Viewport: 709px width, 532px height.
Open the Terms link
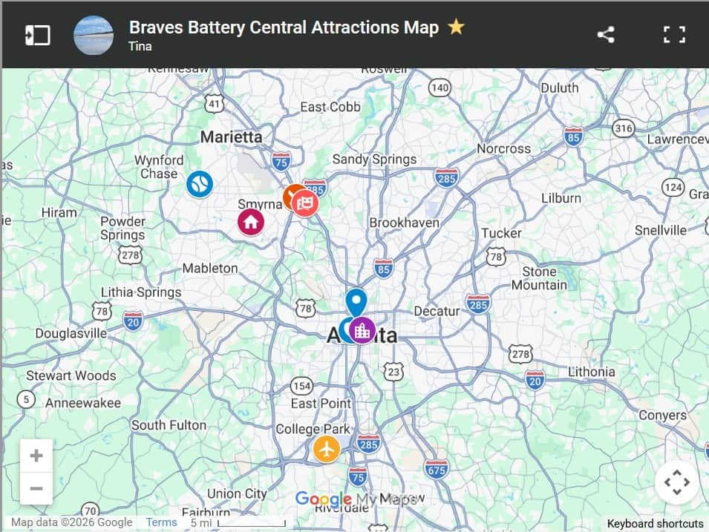(x=161, y=522)
